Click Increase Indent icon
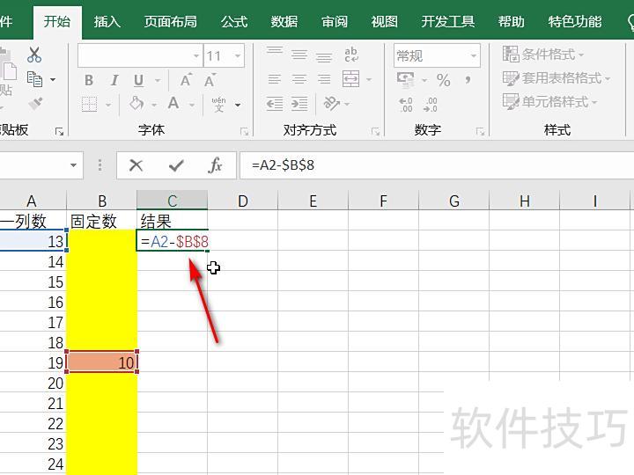634x475 pixels. tap(299, 104)
